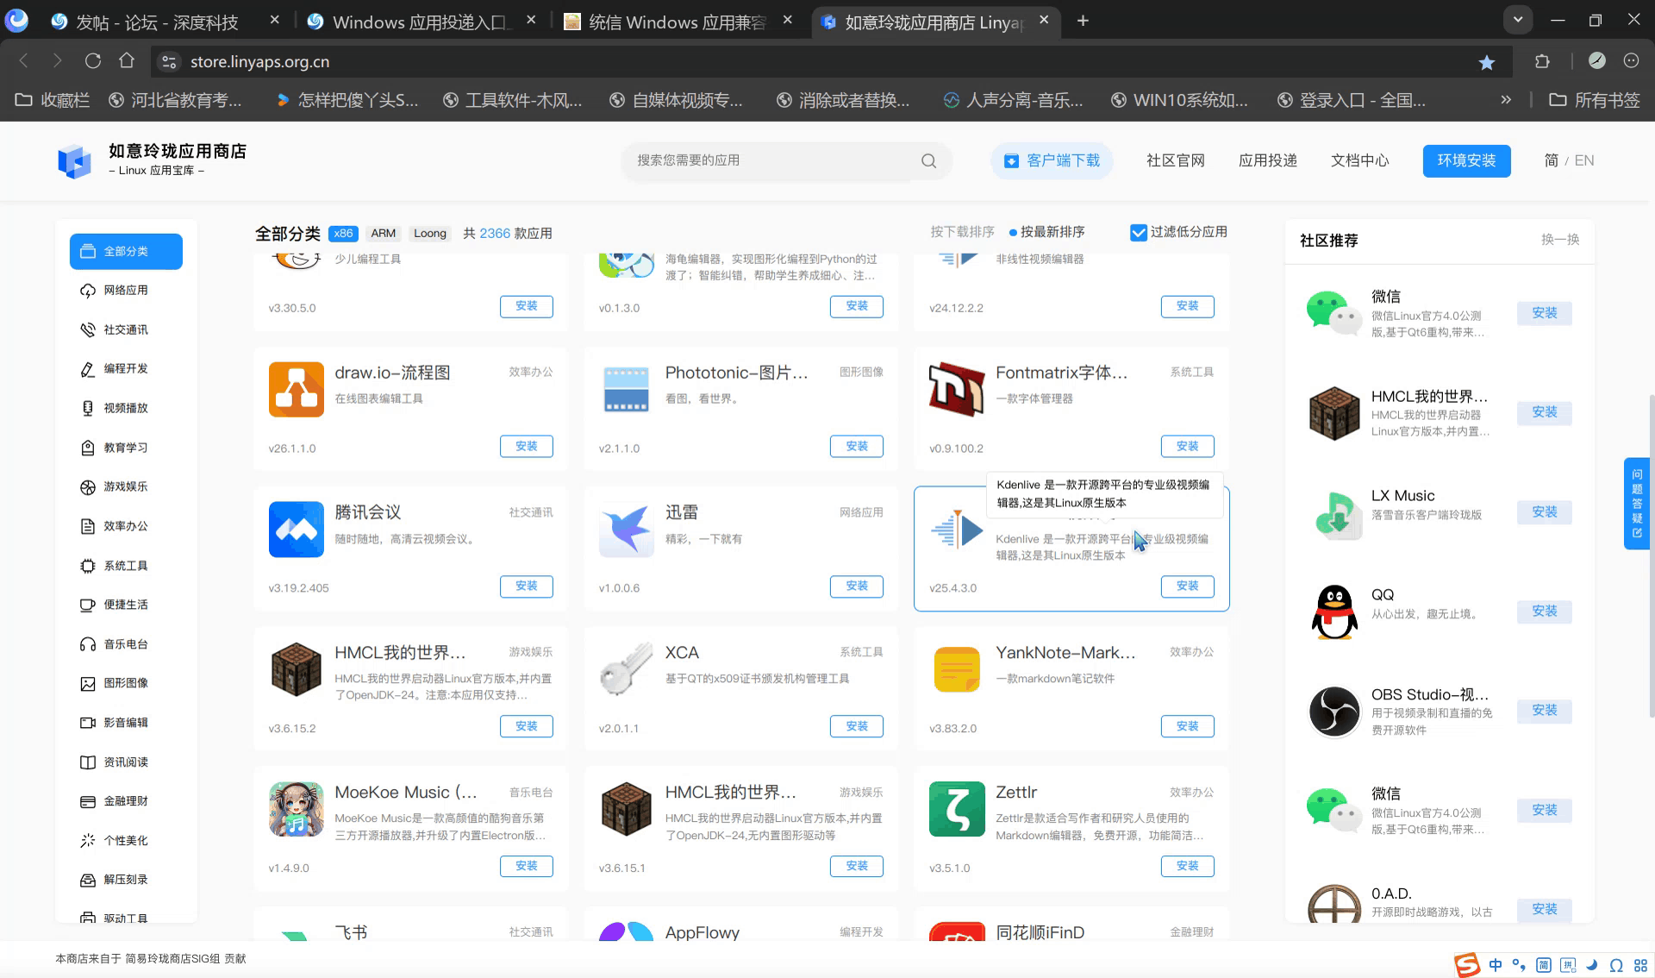Select sort by latest (按最新排序) option

1046,232
